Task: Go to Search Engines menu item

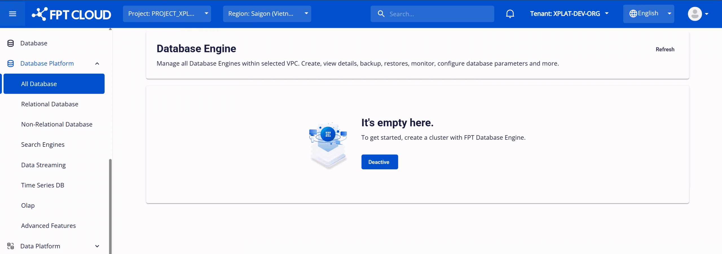Action: 43,145
